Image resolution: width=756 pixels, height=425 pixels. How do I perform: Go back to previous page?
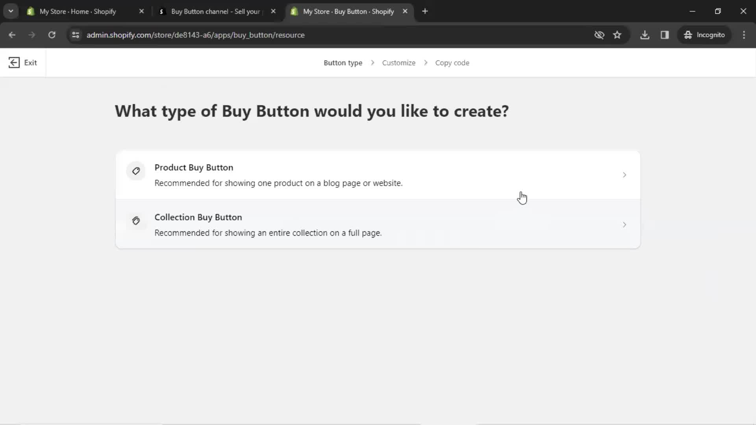click(x=12, y=35)
